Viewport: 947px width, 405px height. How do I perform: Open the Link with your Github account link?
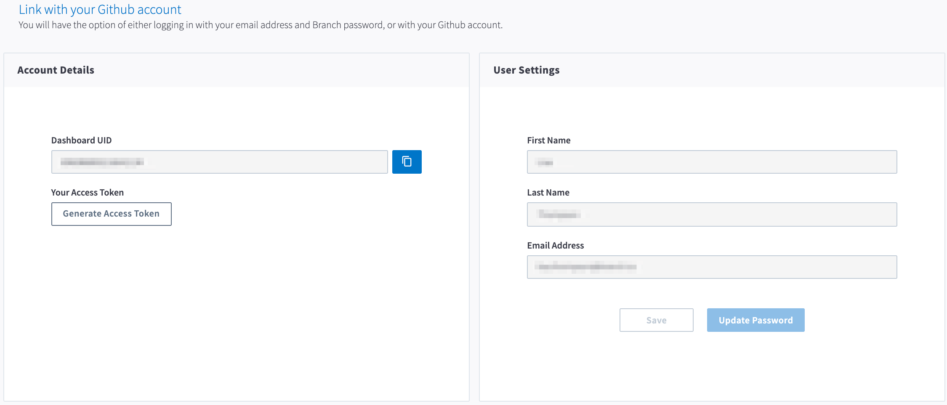pyautogui.click(x=100, y=9)
